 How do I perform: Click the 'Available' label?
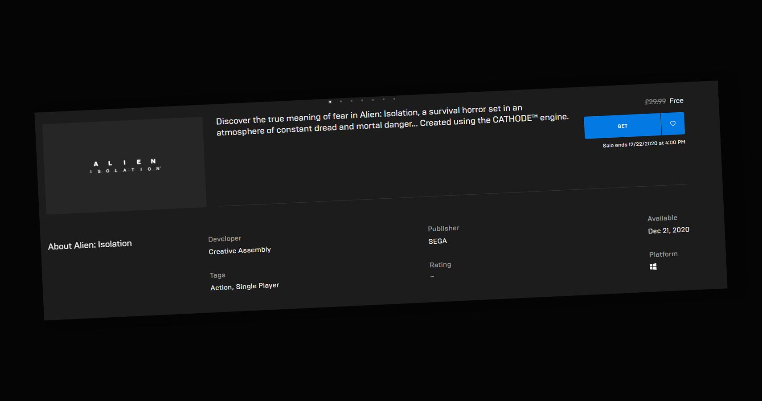click(x=662, y=218)
